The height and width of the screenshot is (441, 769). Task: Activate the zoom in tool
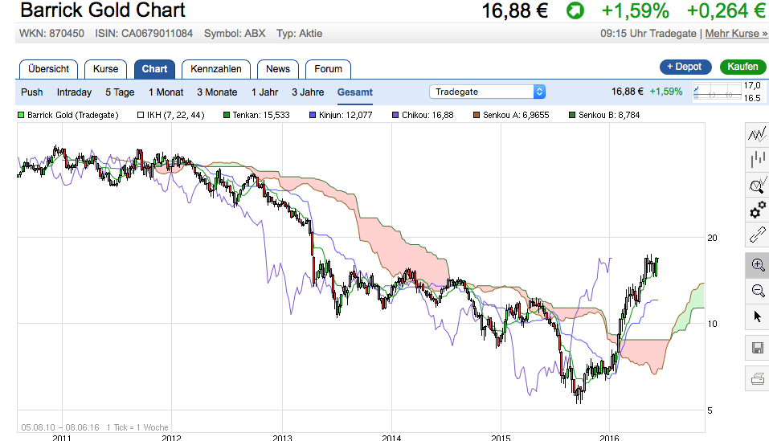point(756,264)
